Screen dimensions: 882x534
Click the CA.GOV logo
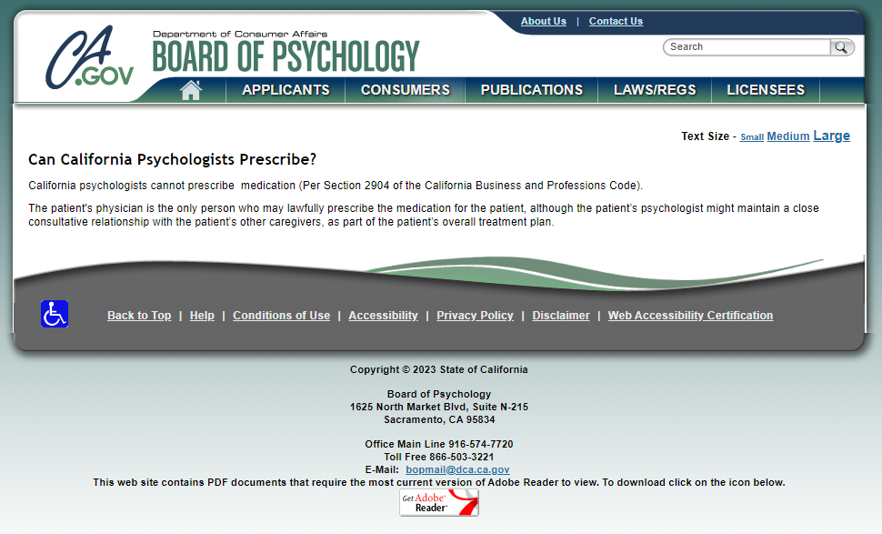[89, 57]
